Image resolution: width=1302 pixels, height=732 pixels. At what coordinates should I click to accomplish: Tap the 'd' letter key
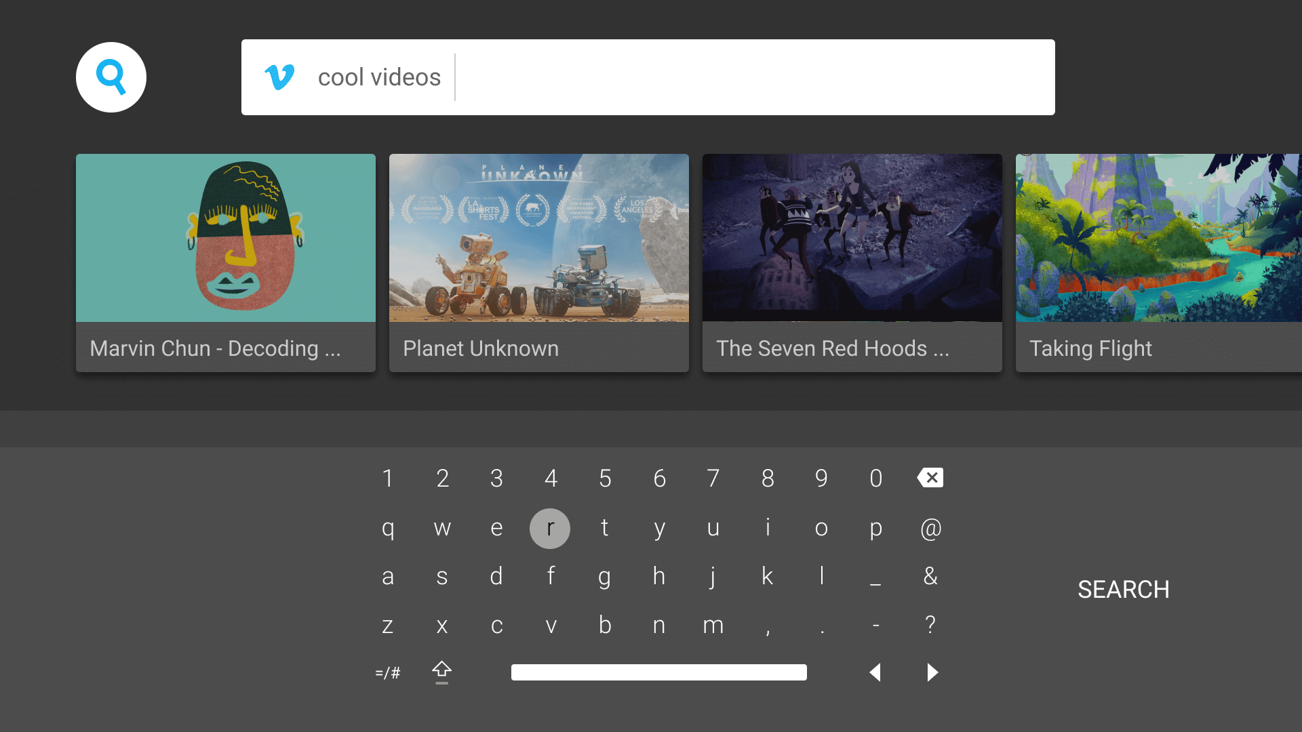click(x=496, y=576)
